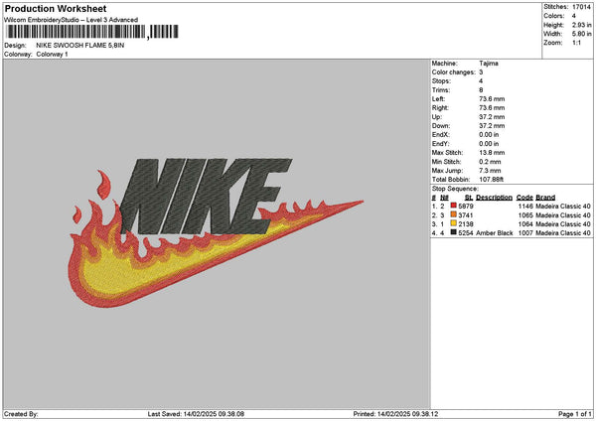Click 'Last Saved: 14/02/2025 09.38.08' footer text
This screenshot has height=421, width=596.
click(x=196, y=414)
